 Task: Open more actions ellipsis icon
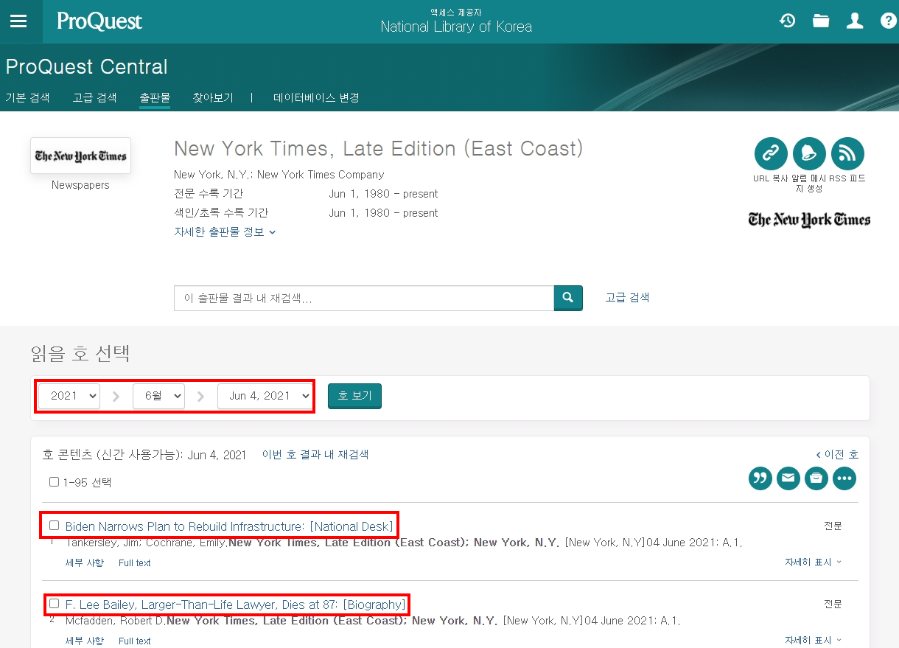click(844, 478)
